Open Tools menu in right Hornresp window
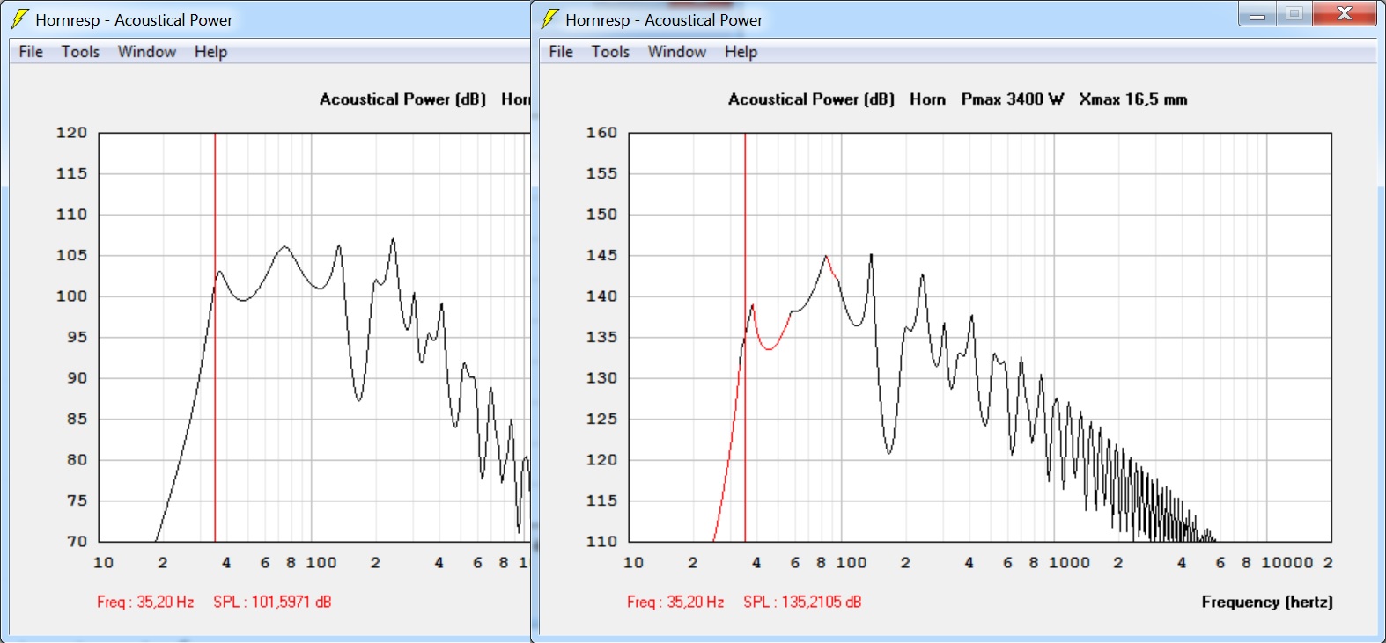The height and width of the screenshot is (643, 1386). coord(610,52)
